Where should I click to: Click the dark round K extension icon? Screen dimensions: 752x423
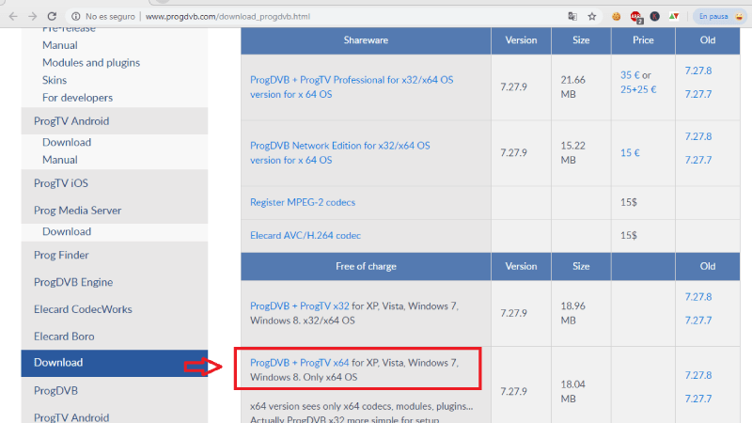click(654, 16)
